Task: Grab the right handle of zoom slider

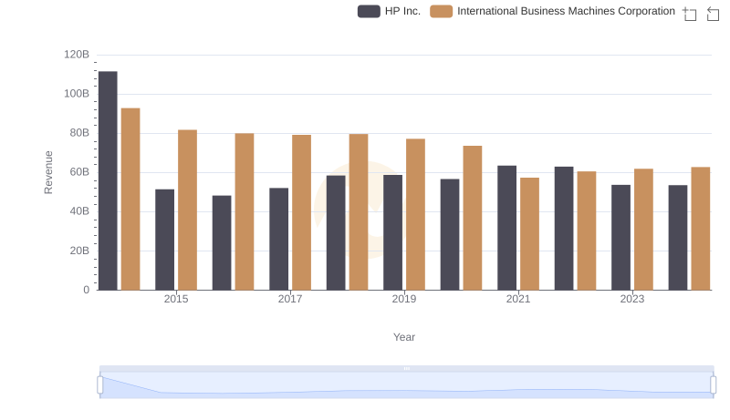Action: tap(714, 385)
